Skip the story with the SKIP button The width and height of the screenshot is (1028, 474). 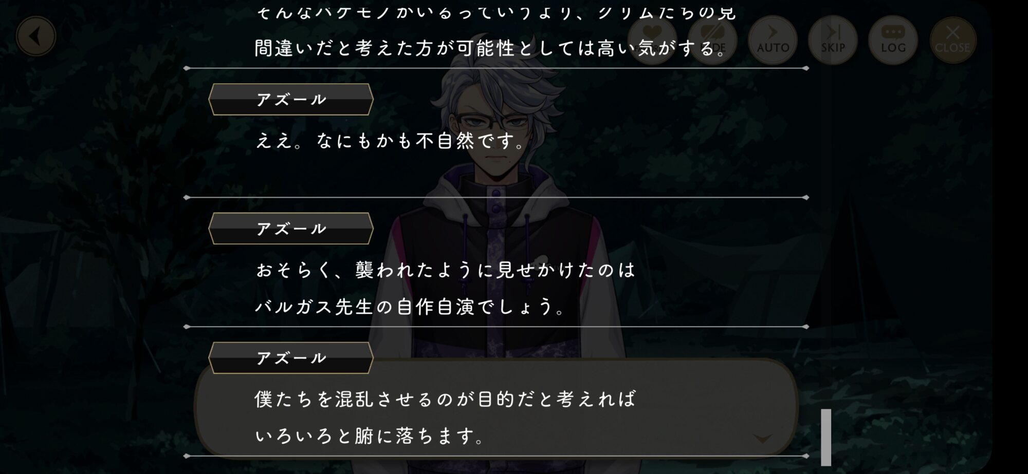point(833,40)
